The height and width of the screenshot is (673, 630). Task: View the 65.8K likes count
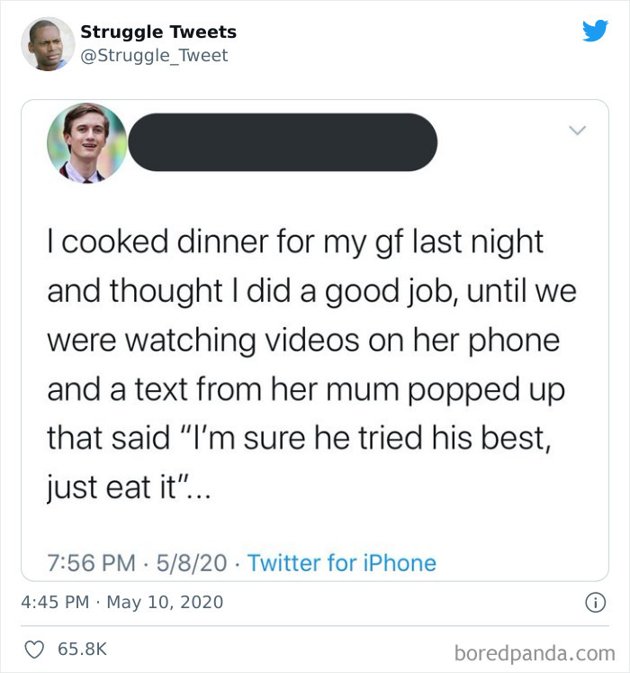82,648
